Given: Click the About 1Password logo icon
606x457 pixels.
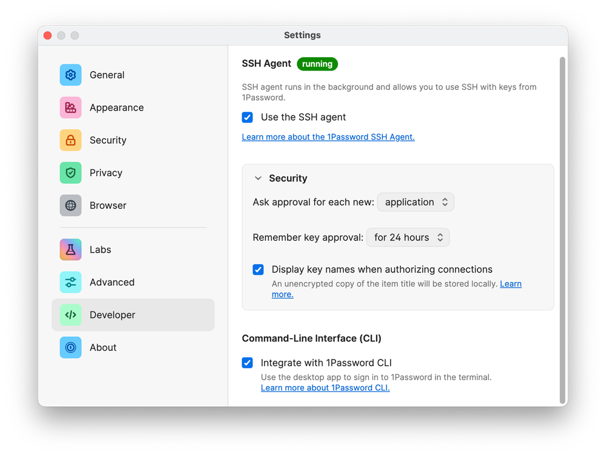Looking at the screenshot, I should pos(70,347).
